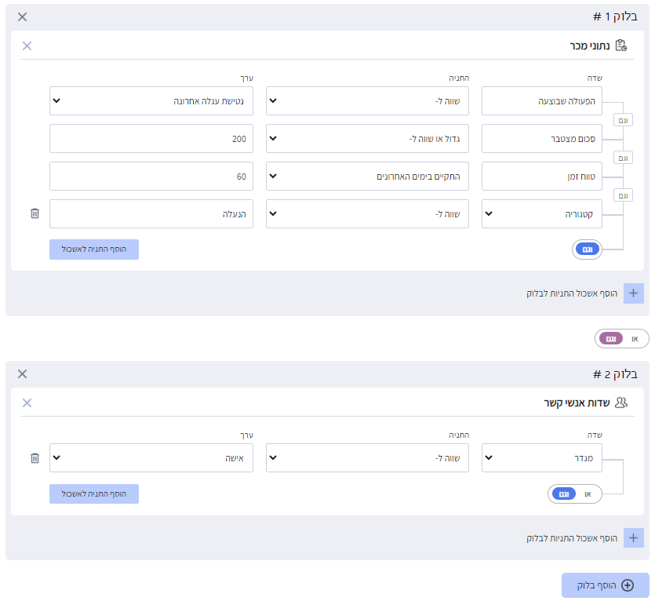Delete the קטגוריה condition row with trash icon

(x=35, y=213)
